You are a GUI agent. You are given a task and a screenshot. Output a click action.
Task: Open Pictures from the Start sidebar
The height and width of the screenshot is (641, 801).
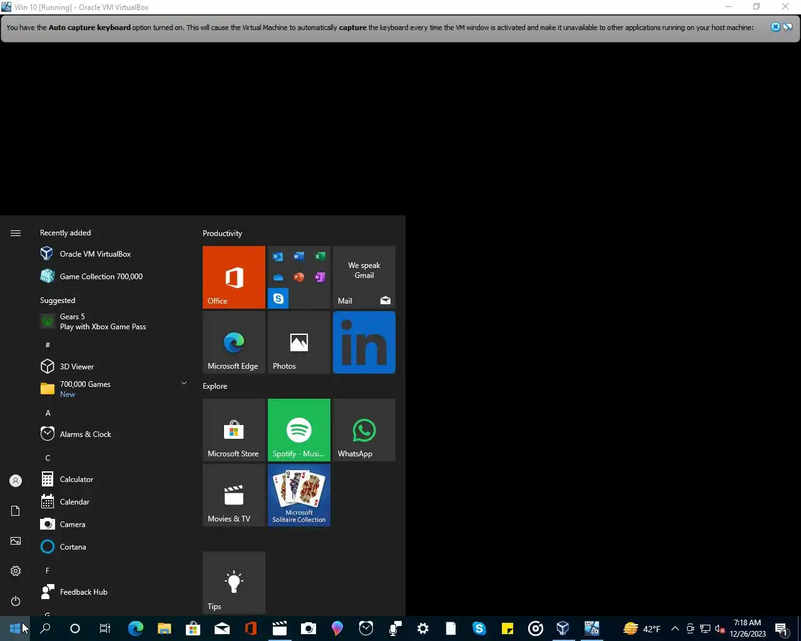click(x=16, y=541)
